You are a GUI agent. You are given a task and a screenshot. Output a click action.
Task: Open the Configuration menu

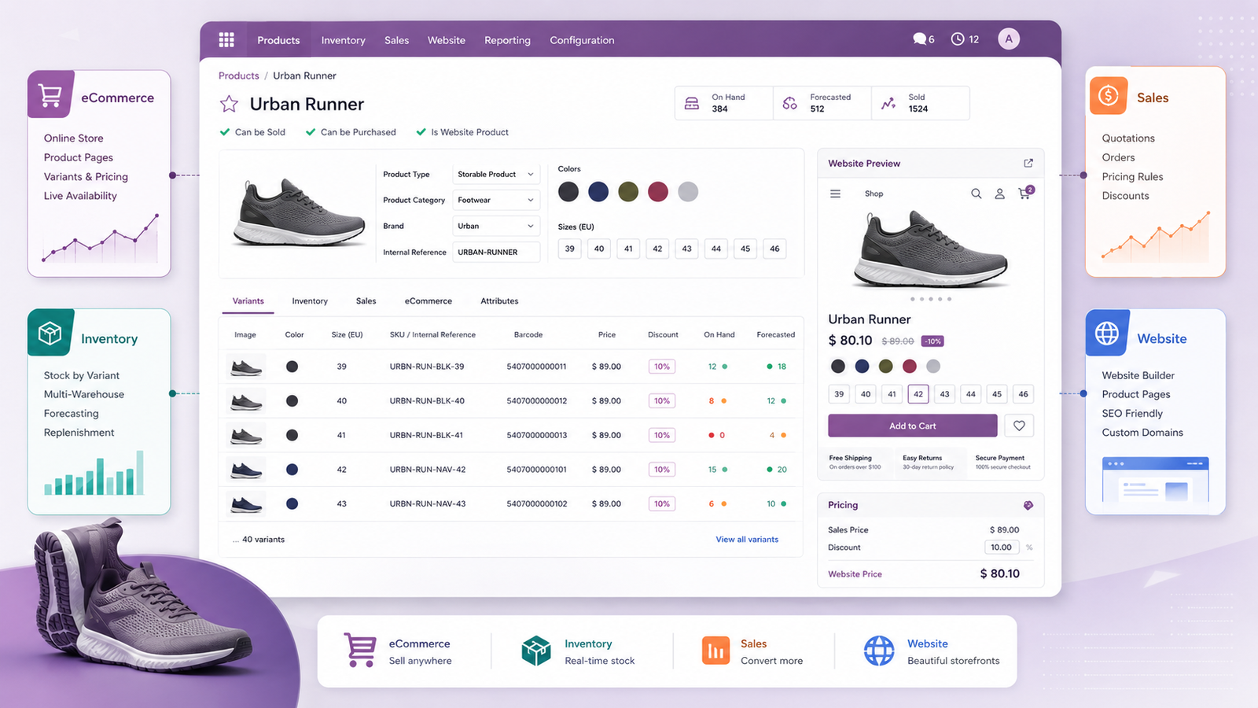pyautogui.click(x=582, y=40)
